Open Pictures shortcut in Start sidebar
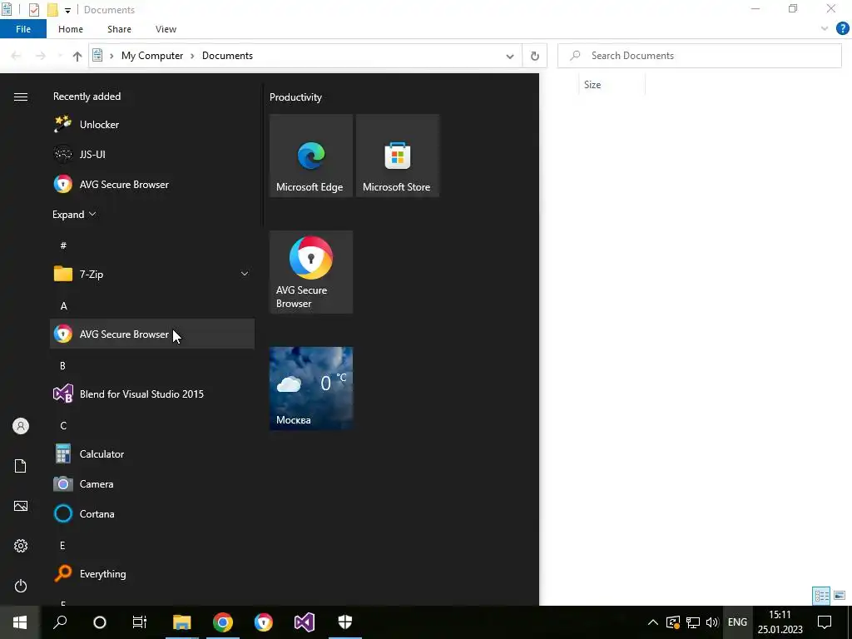 (x=21, y=506)
